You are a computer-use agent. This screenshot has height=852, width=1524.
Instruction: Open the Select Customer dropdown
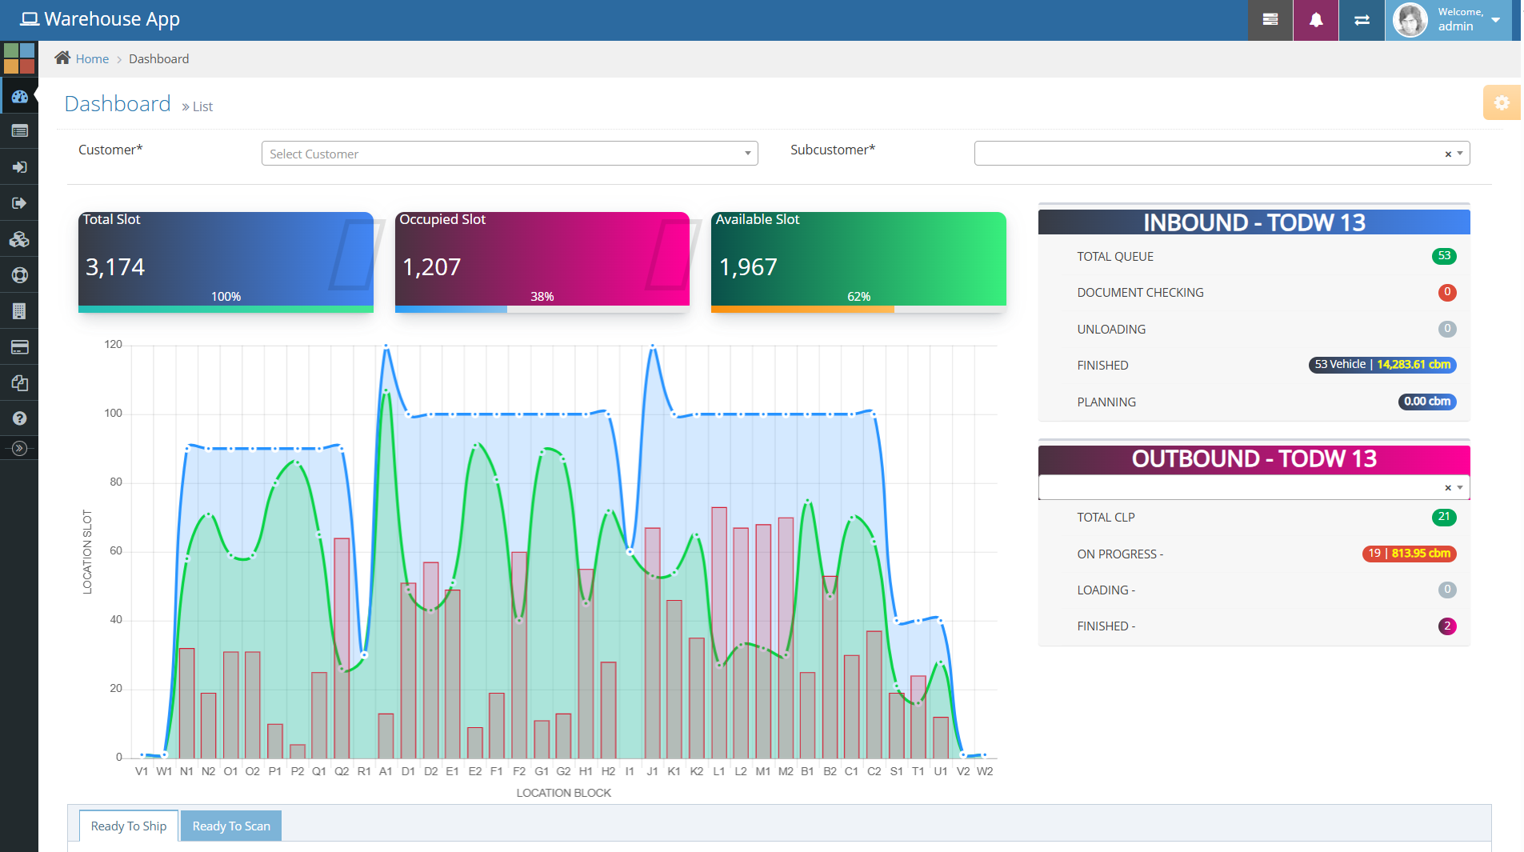pos(510,154)
